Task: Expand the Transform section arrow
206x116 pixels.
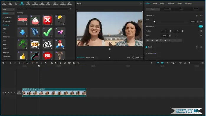Action: click(153, 16)
